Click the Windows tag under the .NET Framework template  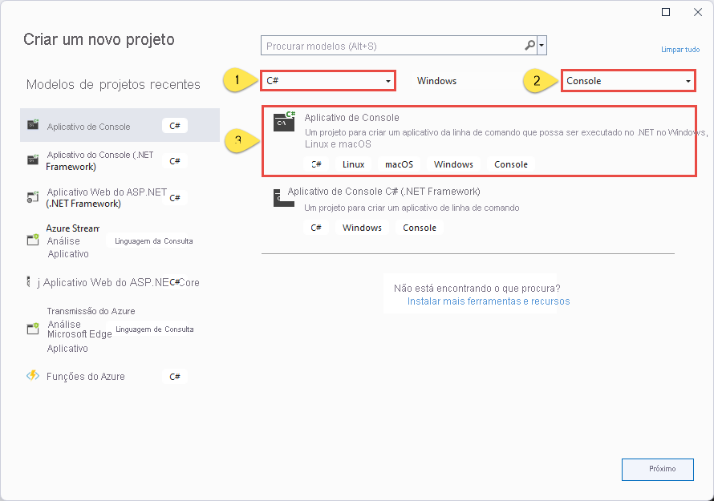coord(362,227)
